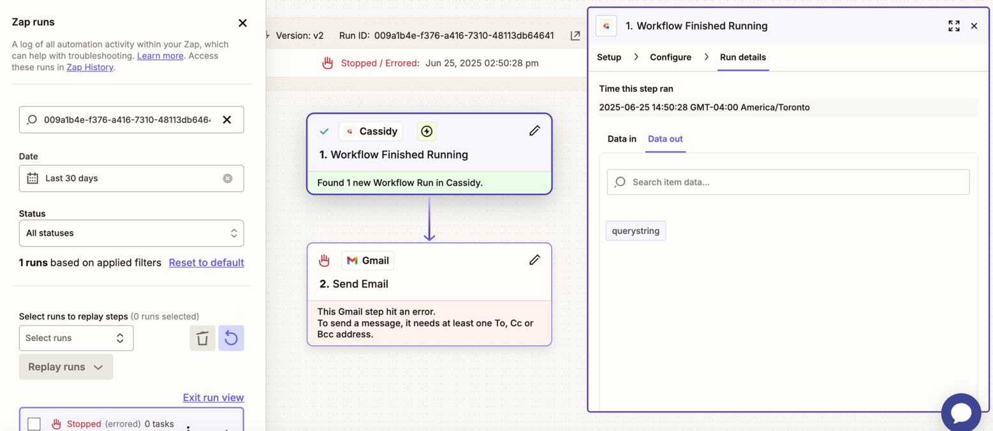The width and height of the screenshot is (993, 431).
Task: Click the Run ID value text
Action: 464,36
